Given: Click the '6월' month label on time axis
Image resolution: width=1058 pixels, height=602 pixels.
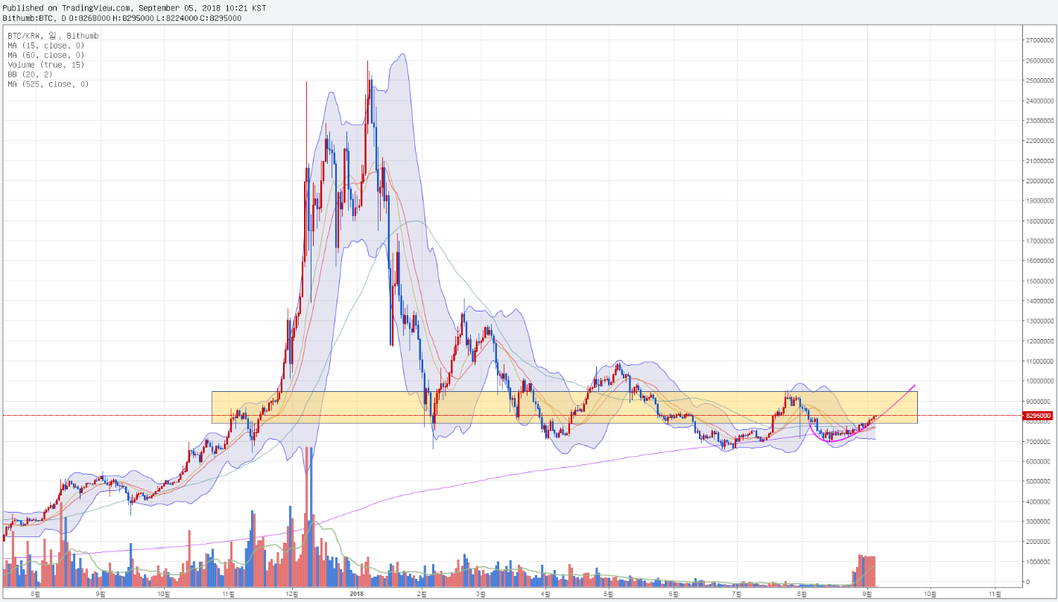Looking at the screenshot, I should 672,594.
